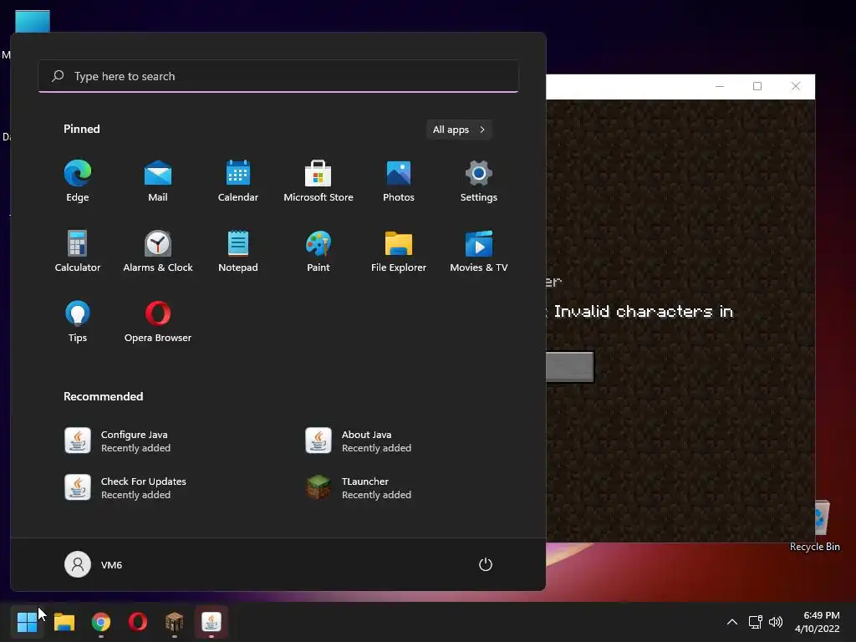Click the 'Invalid characters in' error text
Image resolution: width=856 pixels, height=642 pixels.
click(x=643, y=311)
